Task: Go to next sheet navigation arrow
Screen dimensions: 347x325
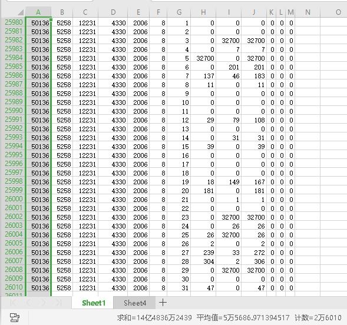Action: click(x=44, y=303)
